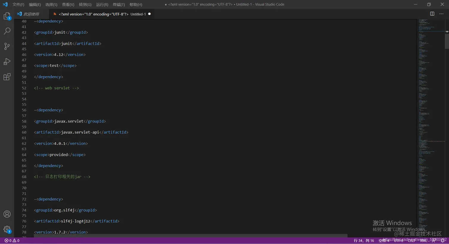
Task: Restore down the VS Code window
Action: coord(429,4)
